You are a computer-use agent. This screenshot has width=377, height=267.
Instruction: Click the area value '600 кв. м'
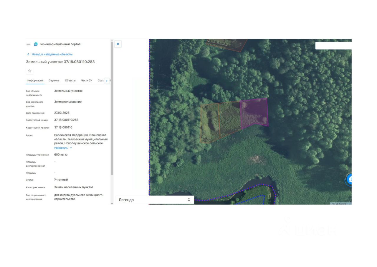coord(61,155)
